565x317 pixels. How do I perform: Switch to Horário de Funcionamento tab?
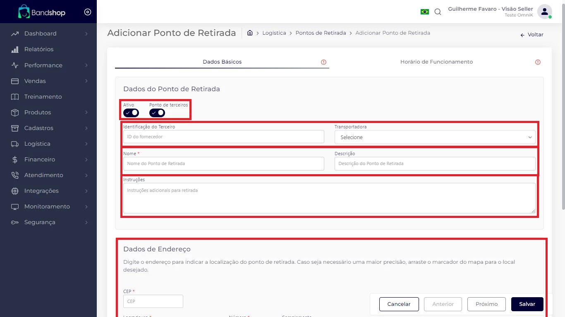[x=436, y=62]
